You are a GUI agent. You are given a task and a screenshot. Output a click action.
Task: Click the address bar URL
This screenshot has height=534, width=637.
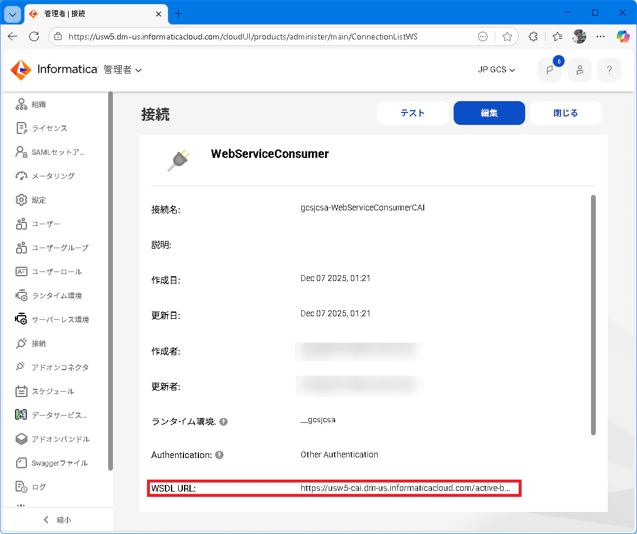point(243,36)
